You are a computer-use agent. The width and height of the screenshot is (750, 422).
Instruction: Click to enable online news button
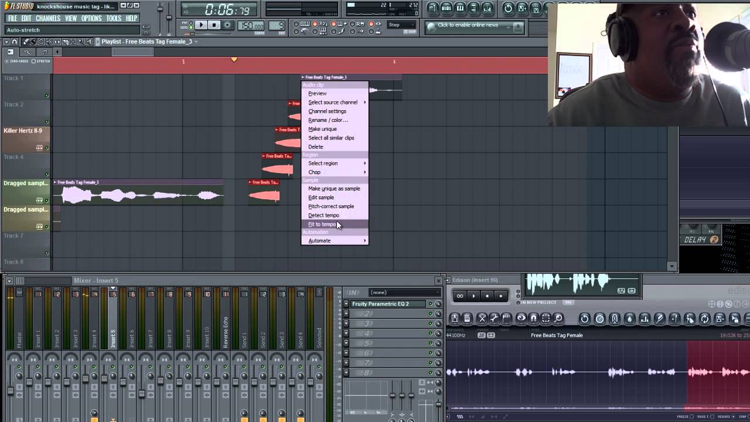pos(475,27)
